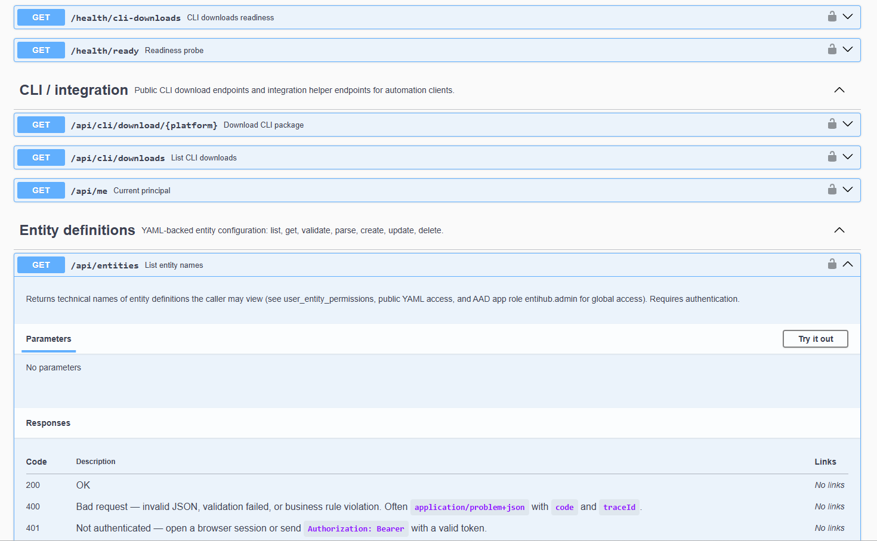Click GET badge for /api/entities

41,265
